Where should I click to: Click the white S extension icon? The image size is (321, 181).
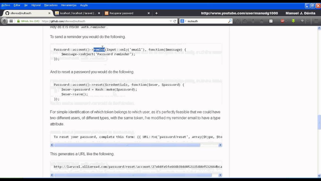[271, 21]
